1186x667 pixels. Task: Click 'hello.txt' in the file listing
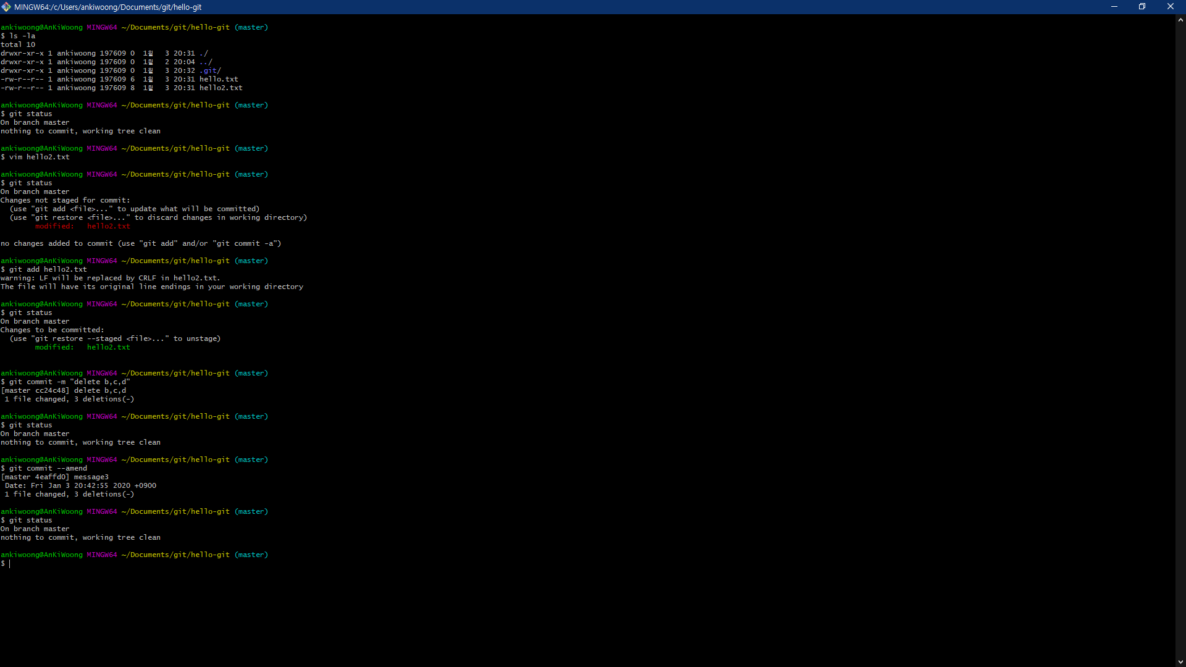point(219,80)
